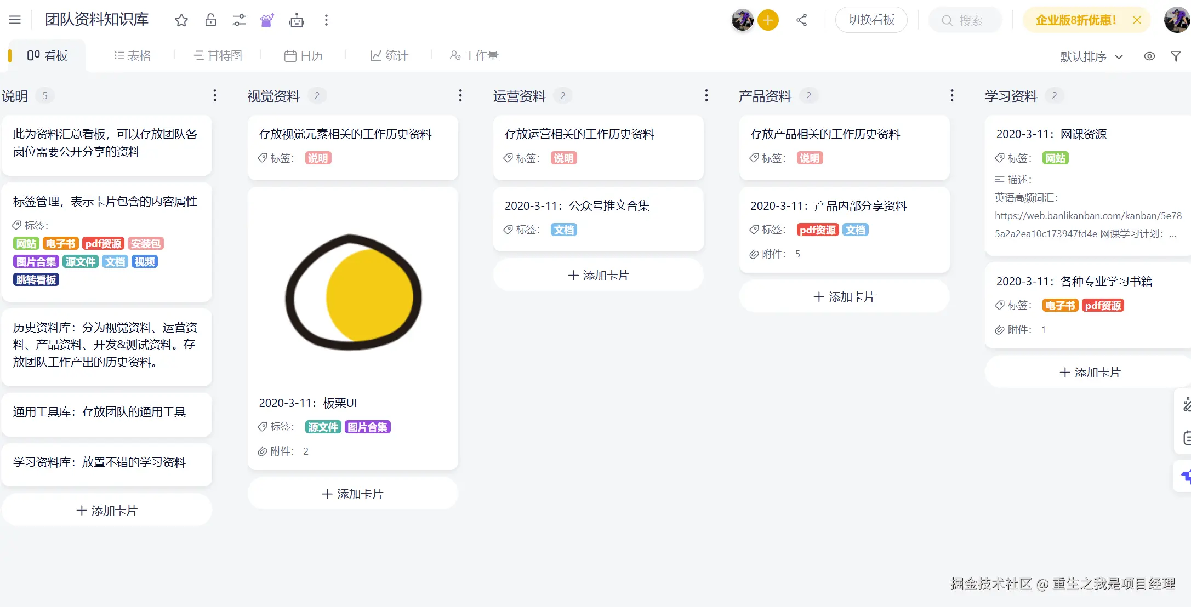
Task: Add a card in 运营资料 column
Action: (x=598, y=276)
